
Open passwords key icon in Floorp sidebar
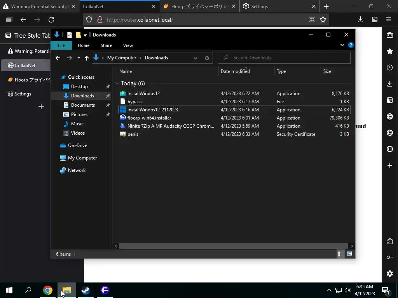[x=389, y=257]
